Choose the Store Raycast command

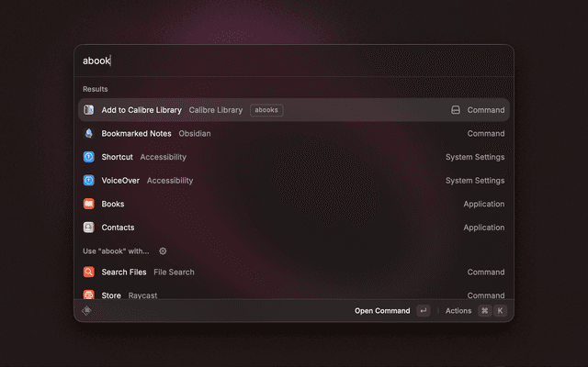(294, 294)
